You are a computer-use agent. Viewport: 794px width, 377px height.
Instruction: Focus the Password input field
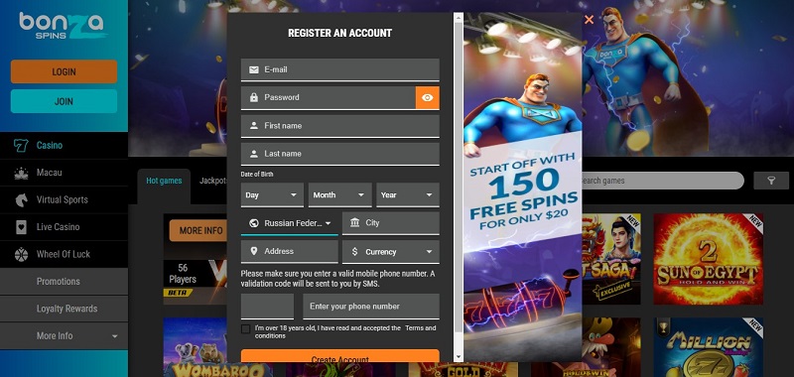click(329, 97)
